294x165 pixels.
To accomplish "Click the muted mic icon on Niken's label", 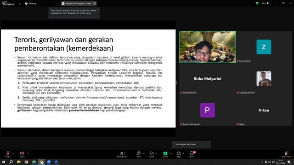I will (237, 124).
